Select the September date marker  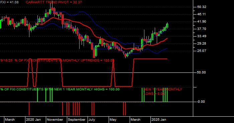77,120
